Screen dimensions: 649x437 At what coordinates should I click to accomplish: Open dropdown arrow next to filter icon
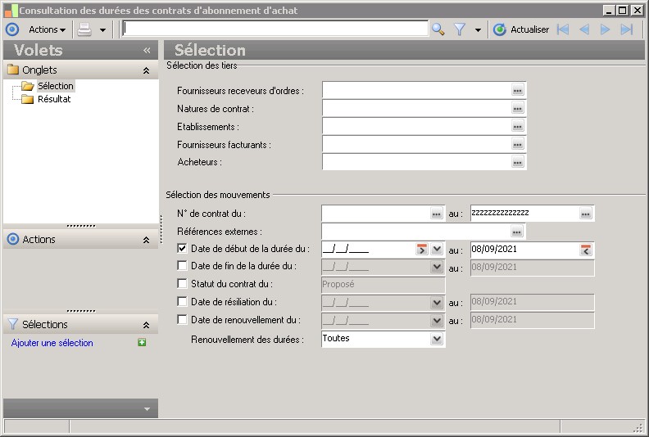pos(478,30)
